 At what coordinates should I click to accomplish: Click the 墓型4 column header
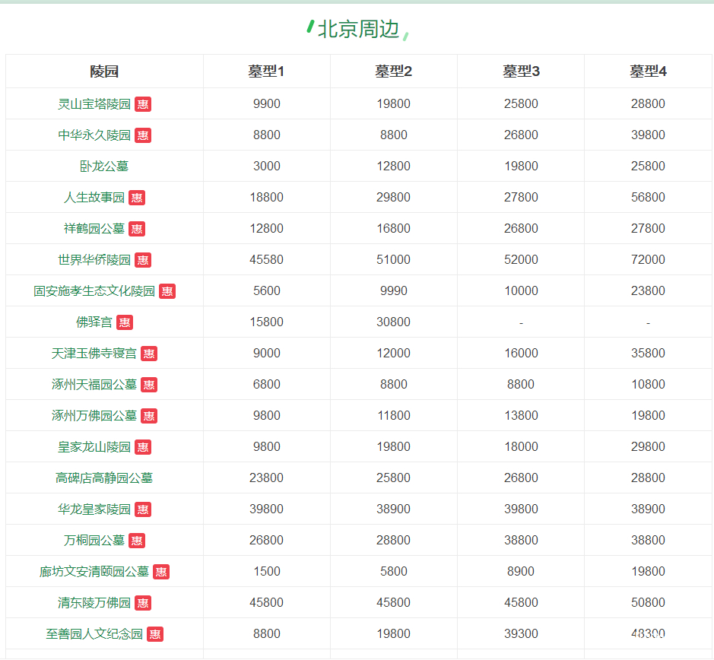tap(648, 71)
